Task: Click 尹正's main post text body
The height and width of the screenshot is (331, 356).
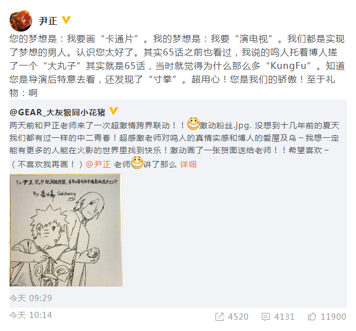Action: tap(177, 66)
